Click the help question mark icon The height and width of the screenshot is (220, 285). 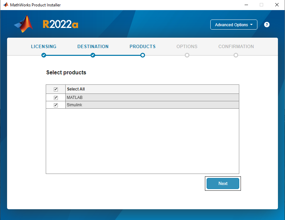pyautogui.click(x=267, y=25)
